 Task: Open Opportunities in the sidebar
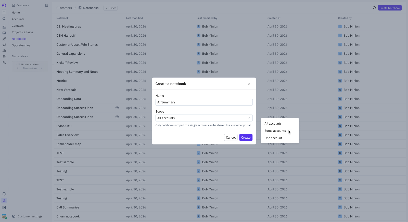pyautogui.click(x=21, y=45)
